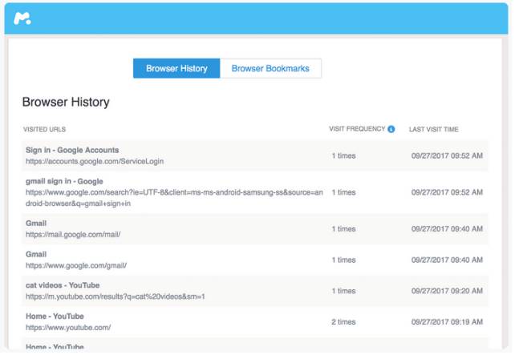Screen dimensions: 515x355
Task: Select the 2 times frequency value
Action: (343, 322)
